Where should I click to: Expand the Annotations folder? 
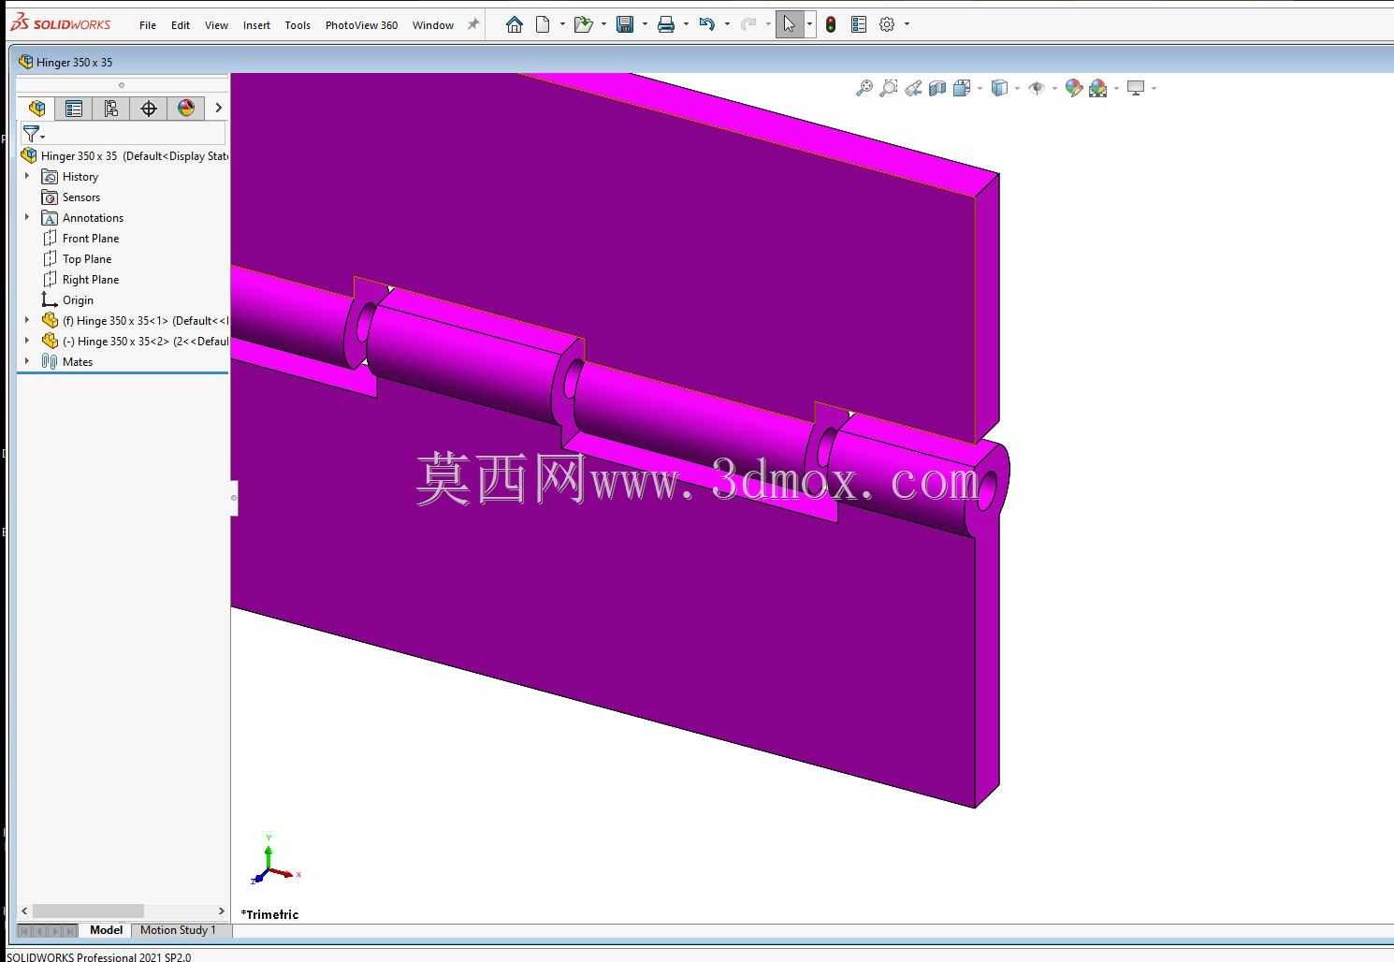[27, 217]
